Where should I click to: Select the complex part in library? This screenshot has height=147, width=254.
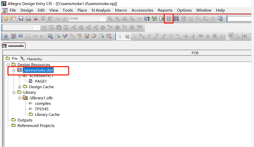[43, 103]
